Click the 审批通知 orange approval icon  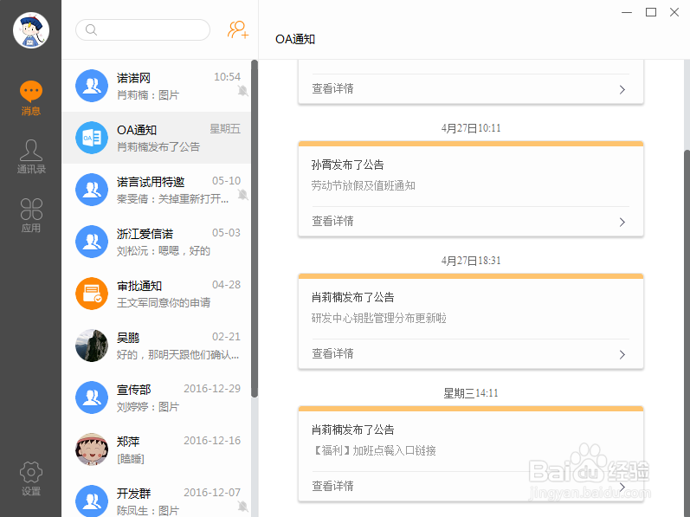[91, 294]
